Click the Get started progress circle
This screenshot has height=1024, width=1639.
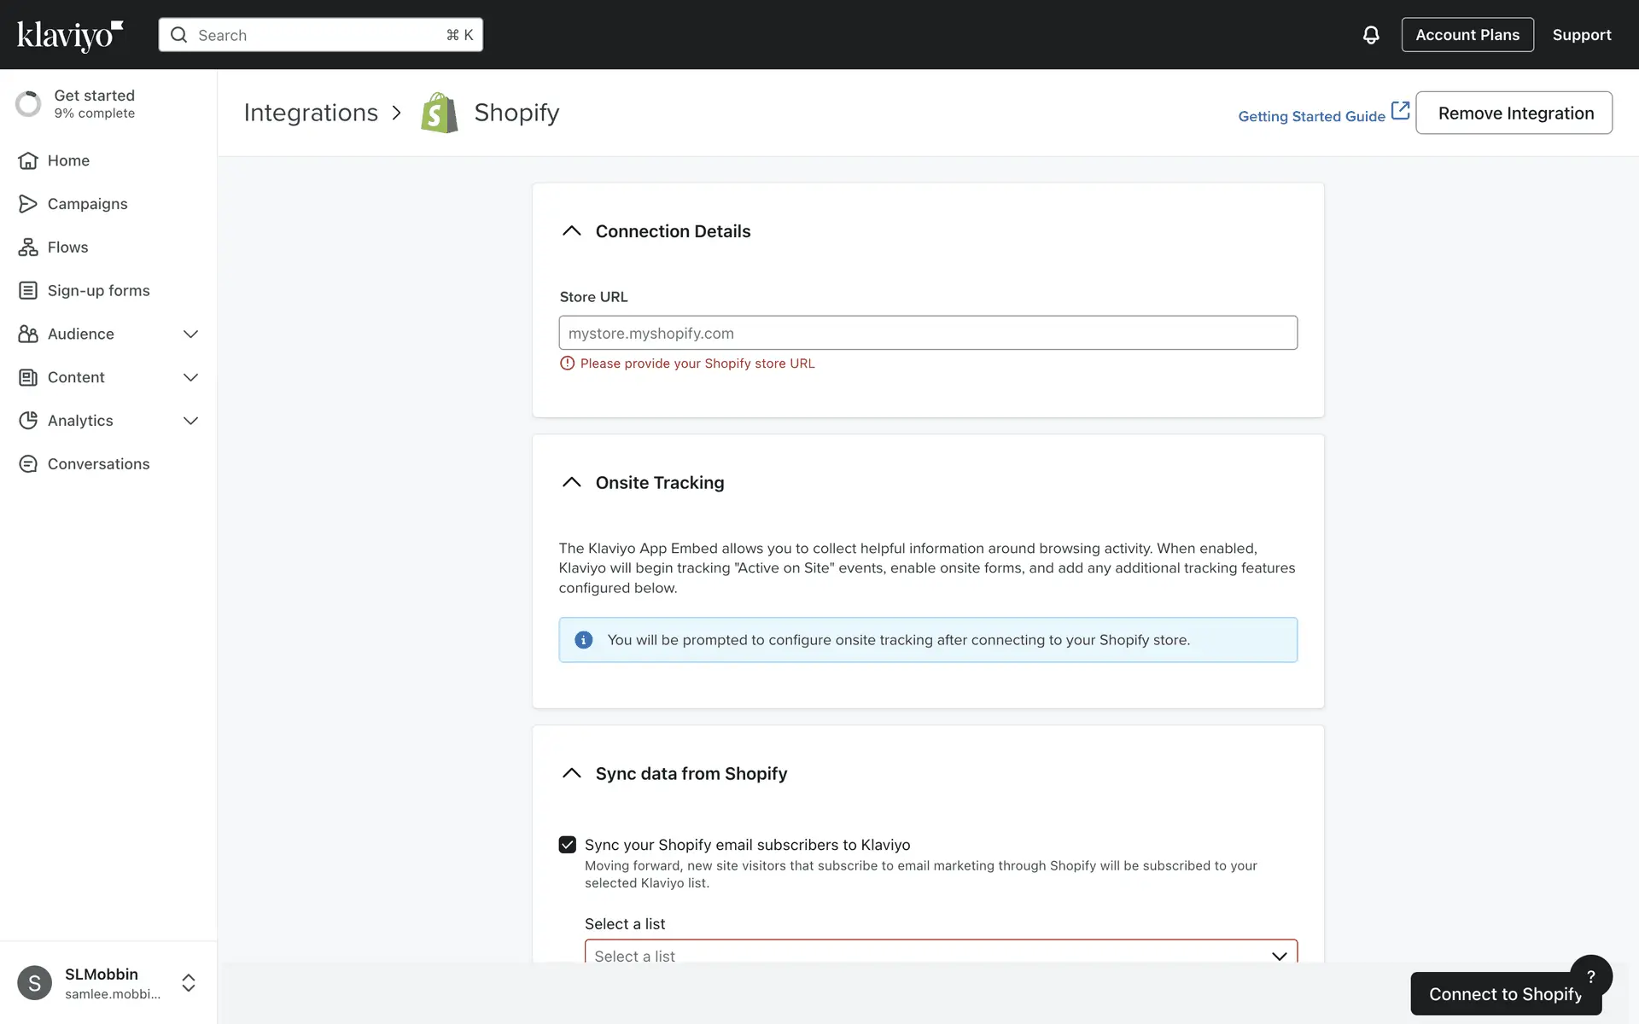coord(28,103)
